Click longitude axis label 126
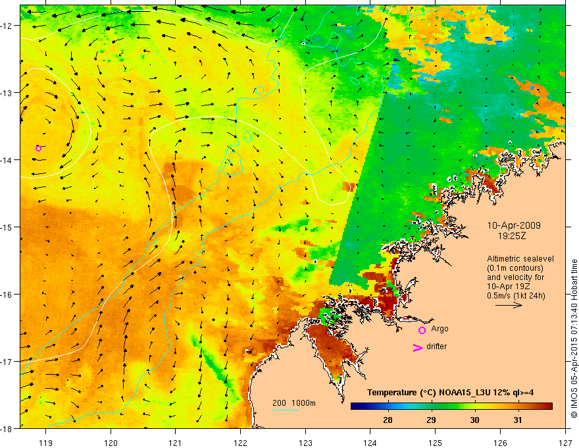Viewport: 579px width, 448px height. click(x=500, y=443)
